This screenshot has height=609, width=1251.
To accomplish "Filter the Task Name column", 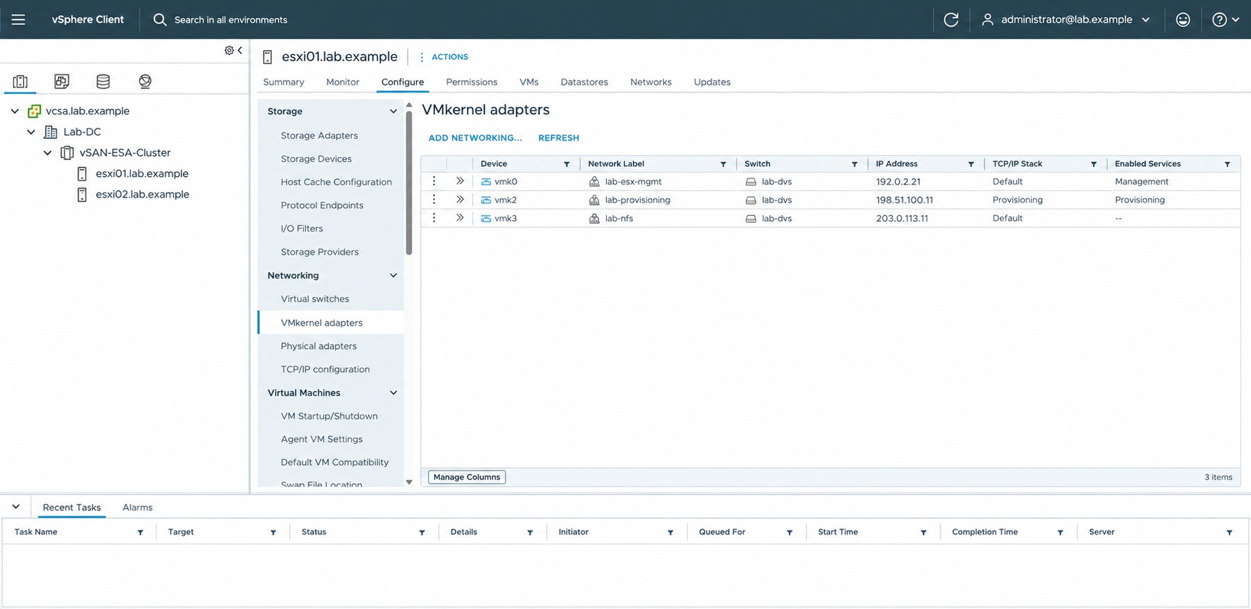I will (x=141, y=532).
